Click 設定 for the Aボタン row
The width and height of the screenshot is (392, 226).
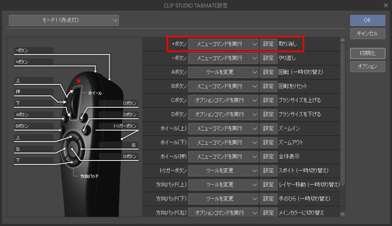click(269, 73)
